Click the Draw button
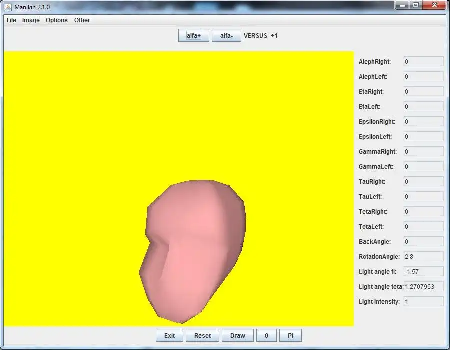The image size is (450, 350). pyautogui.click(x=238, y=335)
